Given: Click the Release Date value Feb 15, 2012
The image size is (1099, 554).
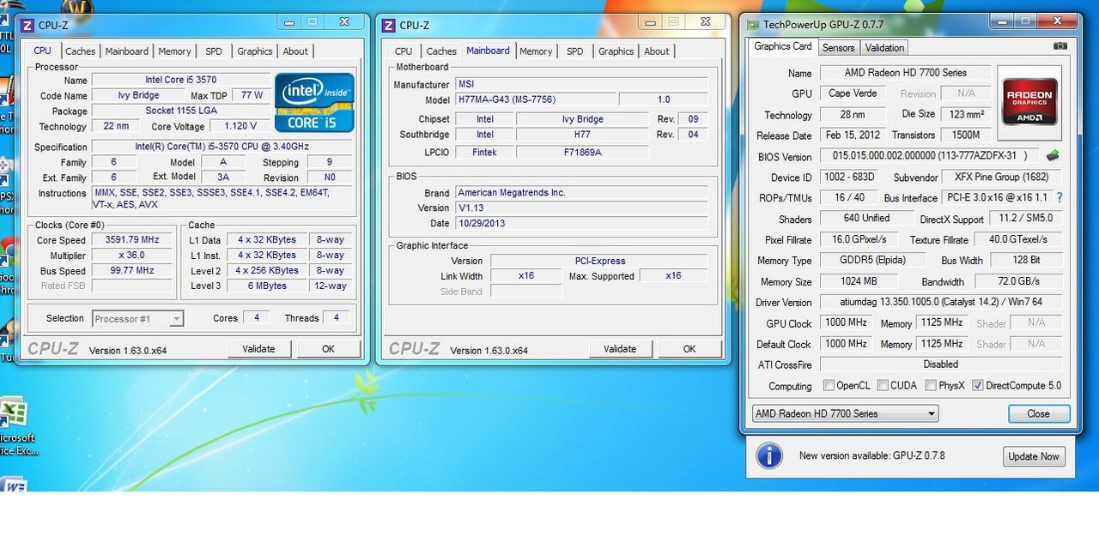Looking at the screenshot, I should pyautogui.click(x=853, y=135).
